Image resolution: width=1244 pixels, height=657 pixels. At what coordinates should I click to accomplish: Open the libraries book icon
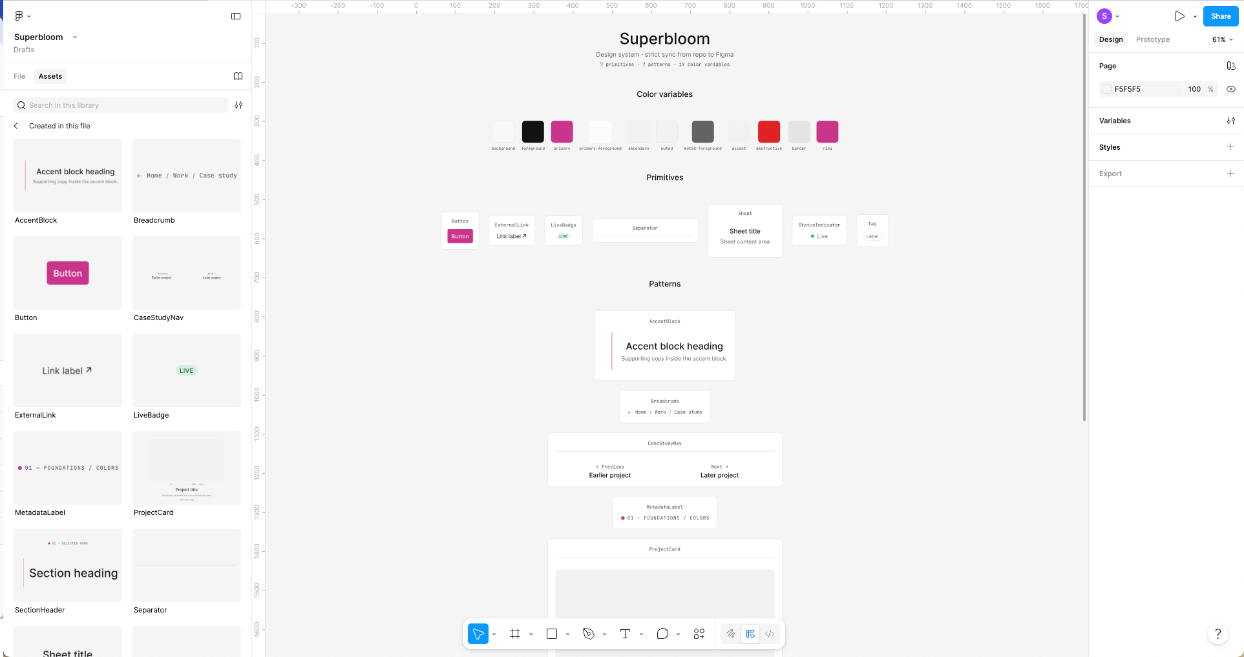pyautogui.click(x=238, y=76)
